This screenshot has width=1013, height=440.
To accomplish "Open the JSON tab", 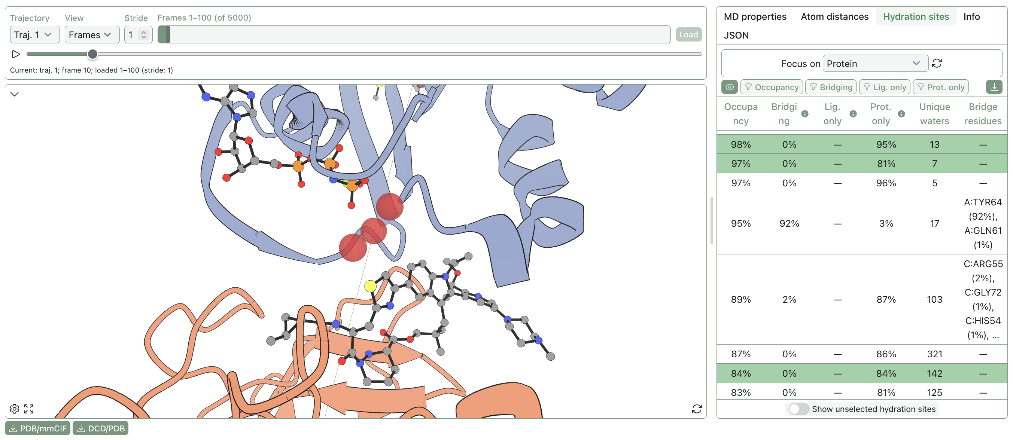I will pos(736,35).
